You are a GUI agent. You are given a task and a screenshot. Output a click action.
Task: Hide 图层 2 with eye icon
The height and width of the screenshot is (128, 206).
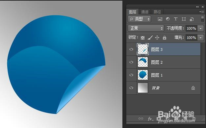click(x=131, y=62)
